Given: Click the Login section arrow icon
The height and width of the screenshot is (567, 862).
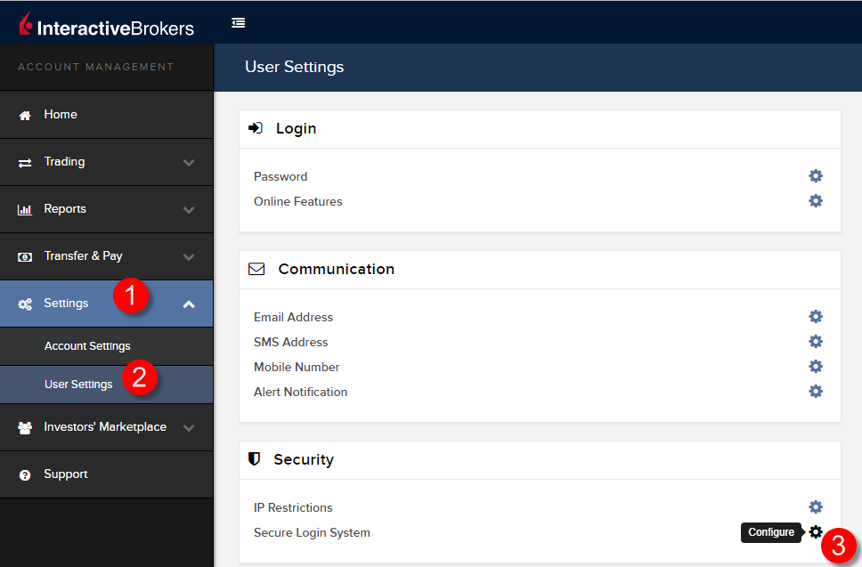Looking at the screenshot, I should coord(255,128).
